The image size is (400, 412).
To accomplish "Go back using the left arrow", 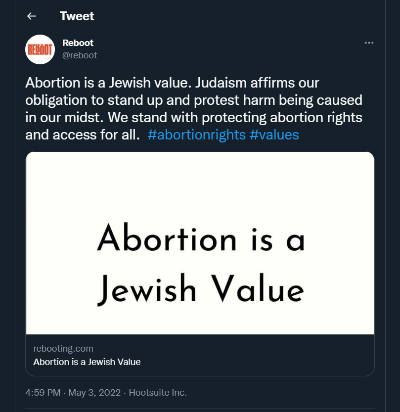I will pos(32,16).
